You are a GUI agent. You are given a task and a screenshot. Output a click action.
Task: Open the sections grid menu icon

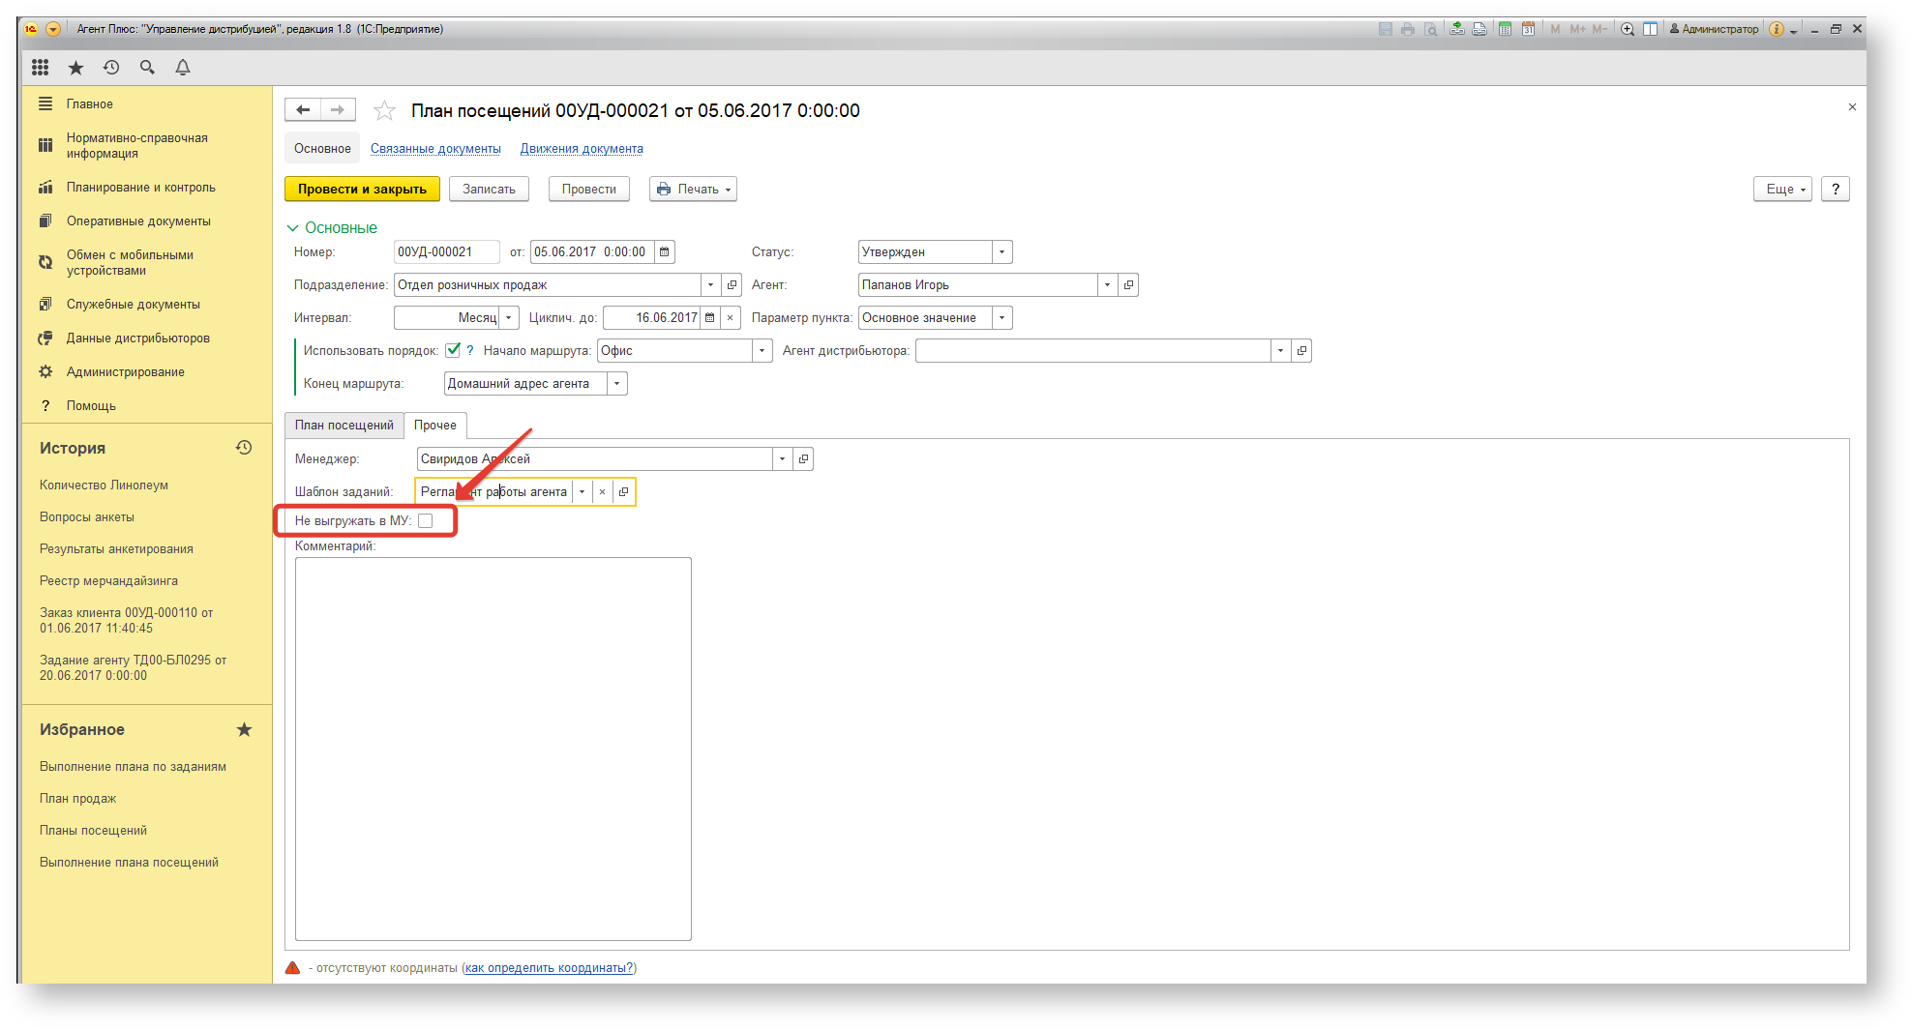tap(40, 67)
